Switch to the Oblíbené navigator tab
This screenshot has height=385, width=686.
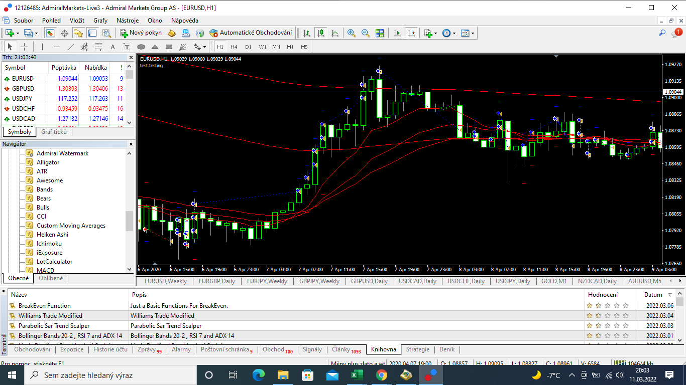click(51, 278)
